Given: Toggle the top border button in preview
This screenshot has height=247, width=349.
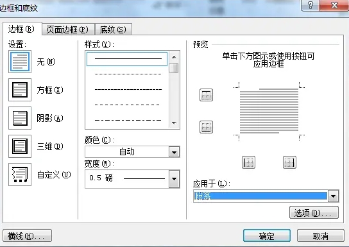Looking at the screenshot, I should coord(206,95).
